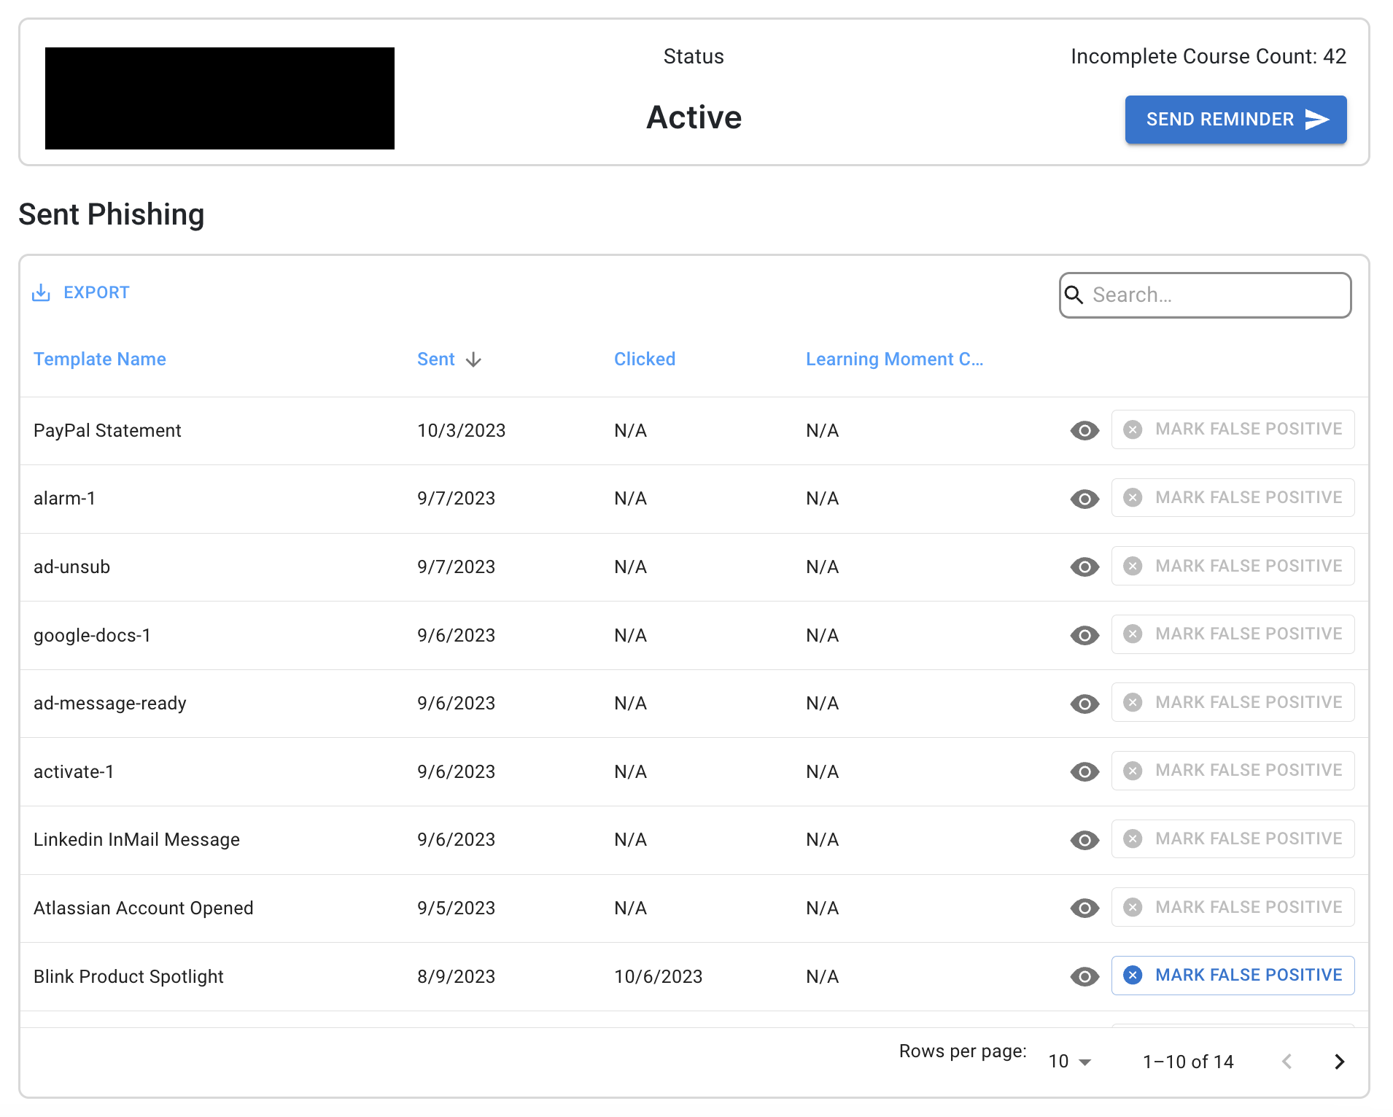Open the rows per page dropdown

pyautogui.click(x=1070, y=1062)
